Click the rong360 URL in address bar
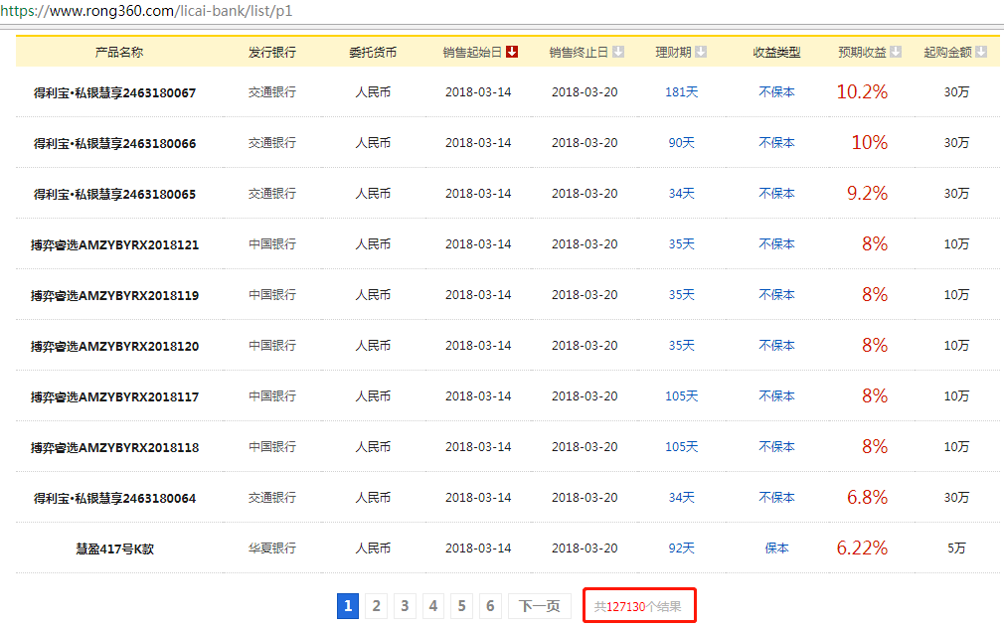Viewport: 1004px width, 627px height. 146,11
